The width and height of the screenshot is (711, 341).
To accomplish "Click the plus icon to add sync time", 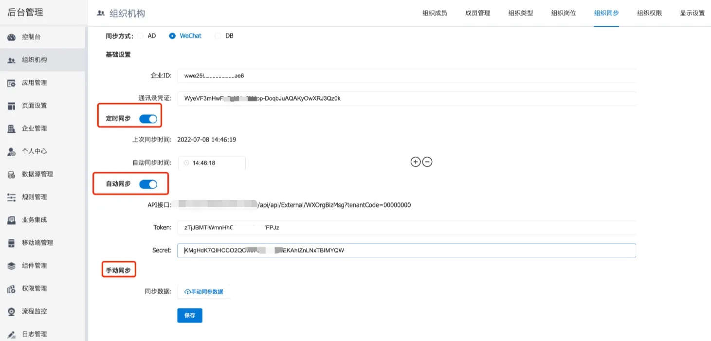I will [415, 162].
